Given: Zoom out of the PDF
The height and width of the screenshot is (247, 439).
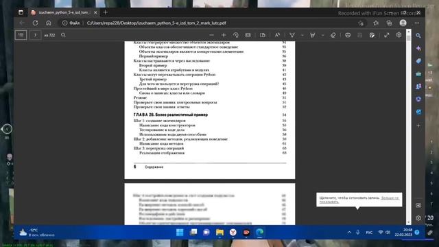Looking at the screenshot, I should pyautogui.click(x=212, y=35).
